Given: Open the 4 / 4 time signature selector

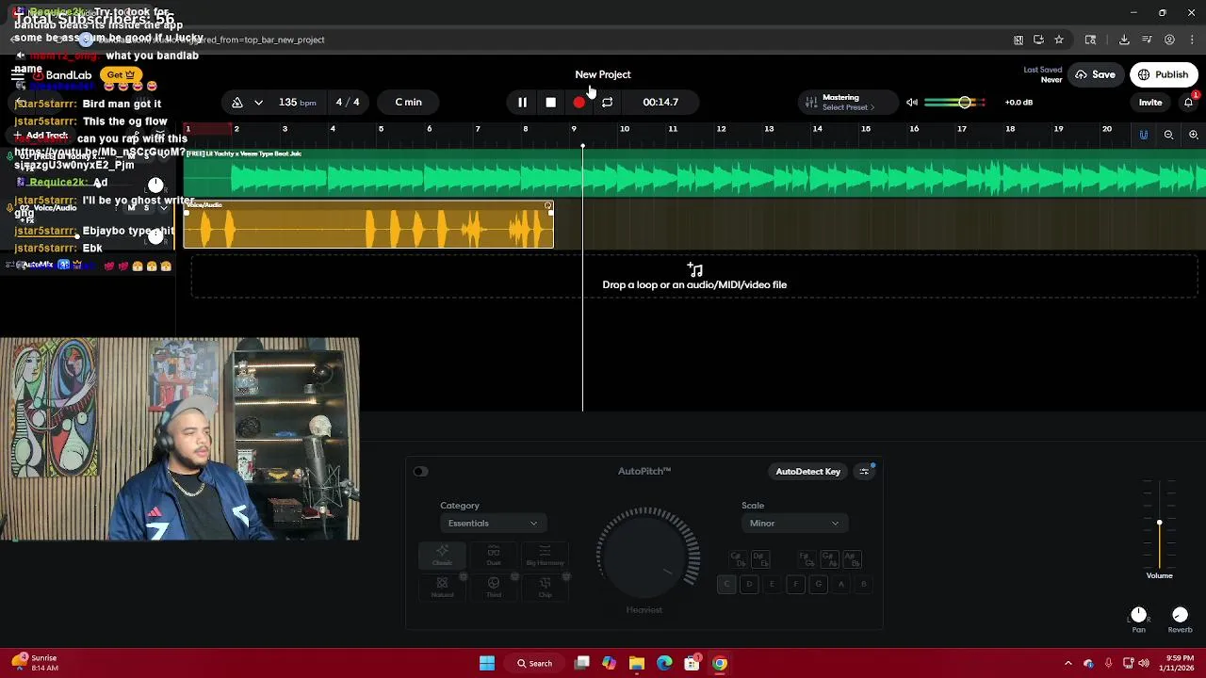Looking at the screenshot, I should click(x=348, y=102).
